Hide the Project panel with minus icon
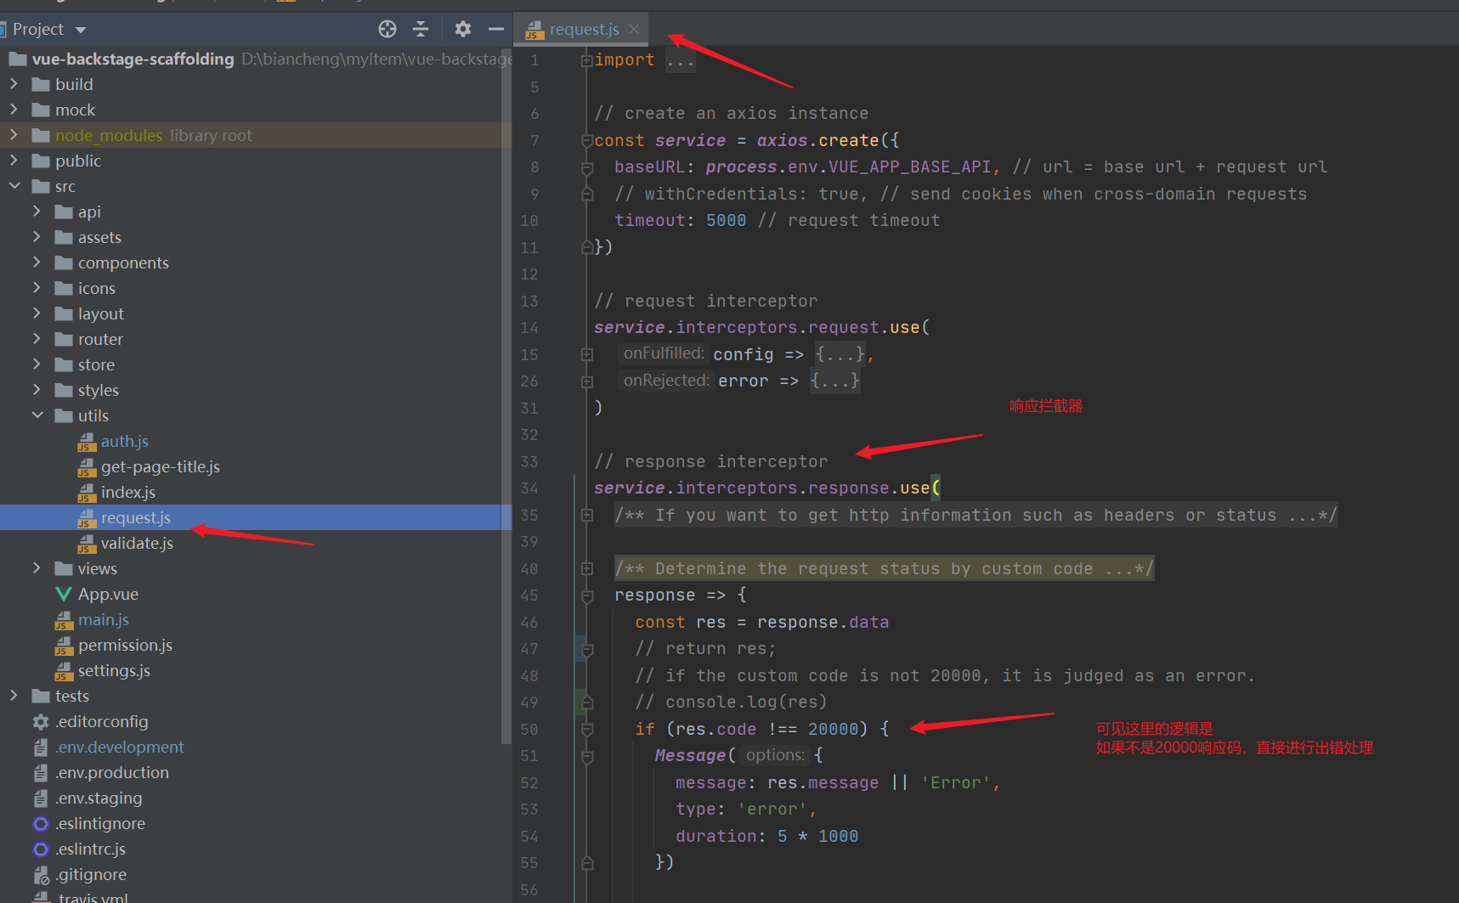The width and height of the screenshot is (1459, 903). (x=496, y=29)
